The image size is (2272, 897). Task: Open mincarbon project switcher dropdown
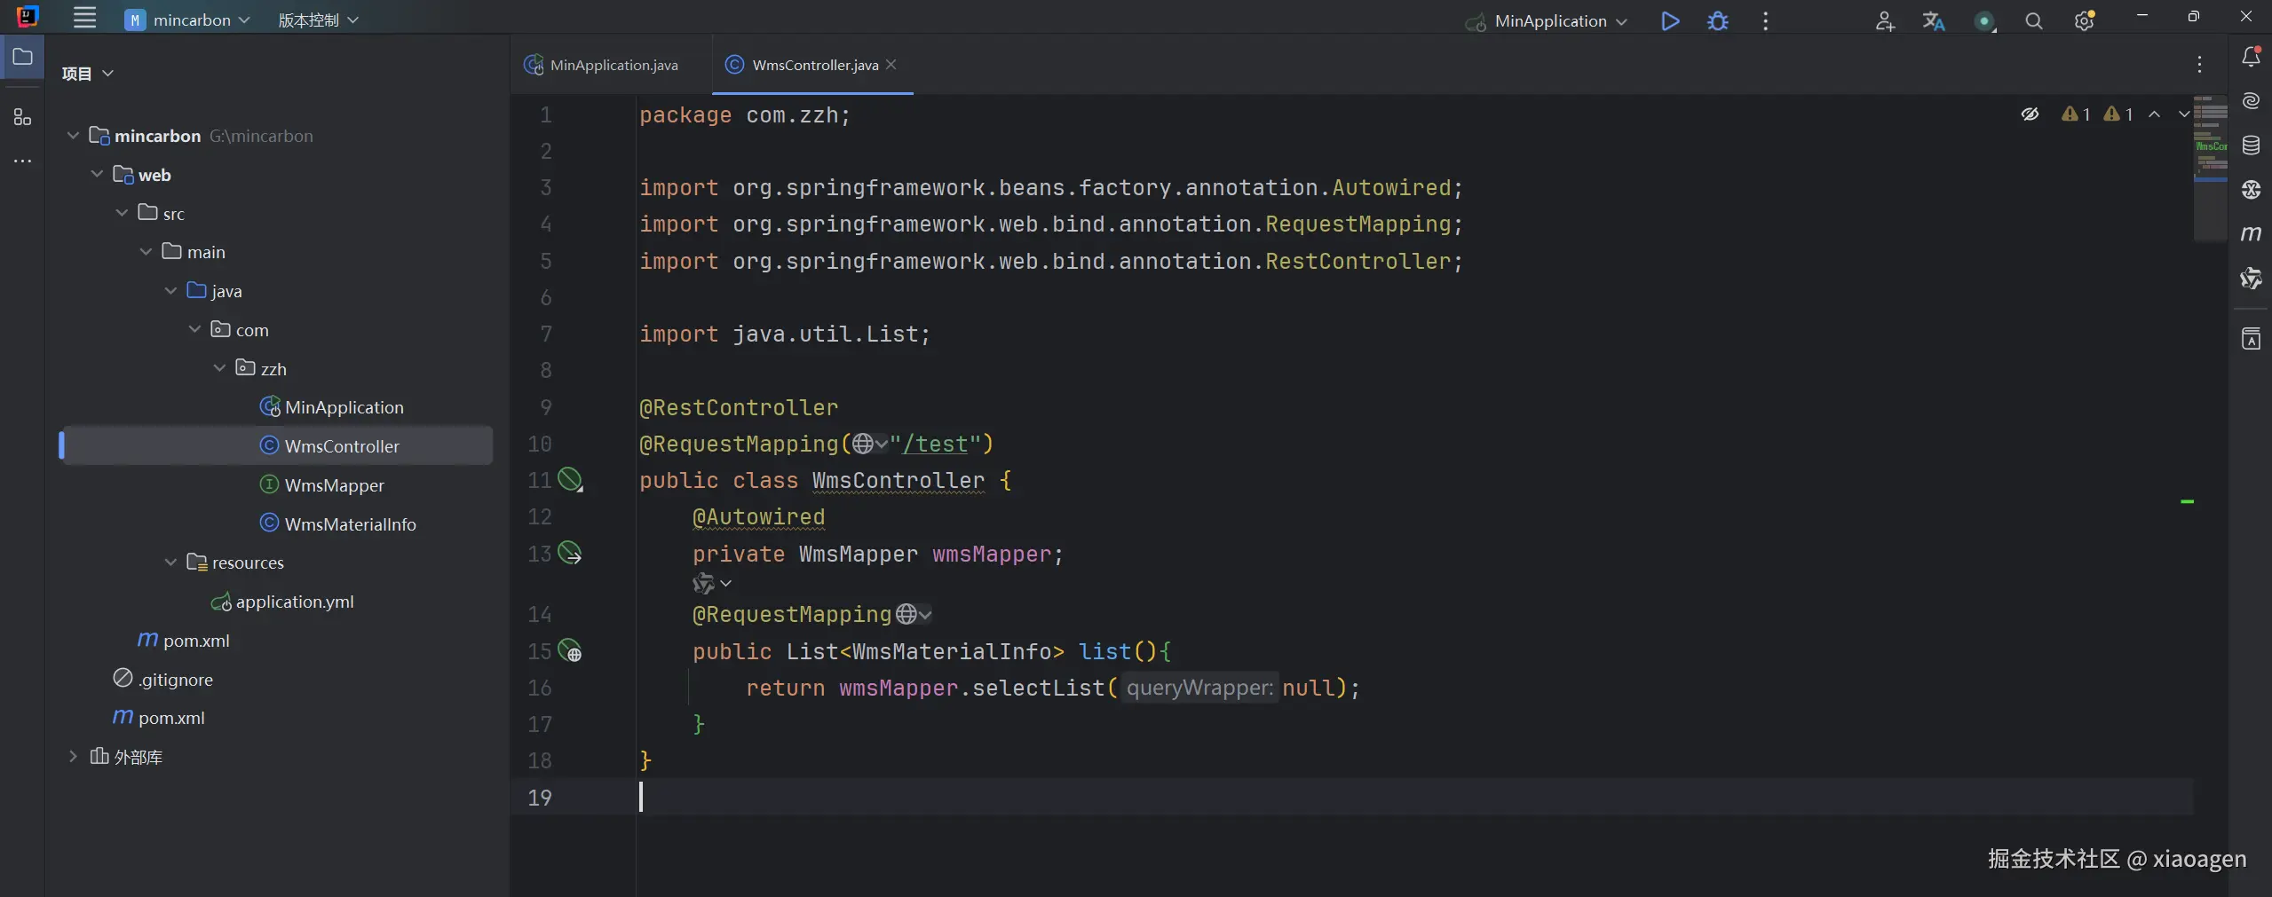(x=188, y=20)
